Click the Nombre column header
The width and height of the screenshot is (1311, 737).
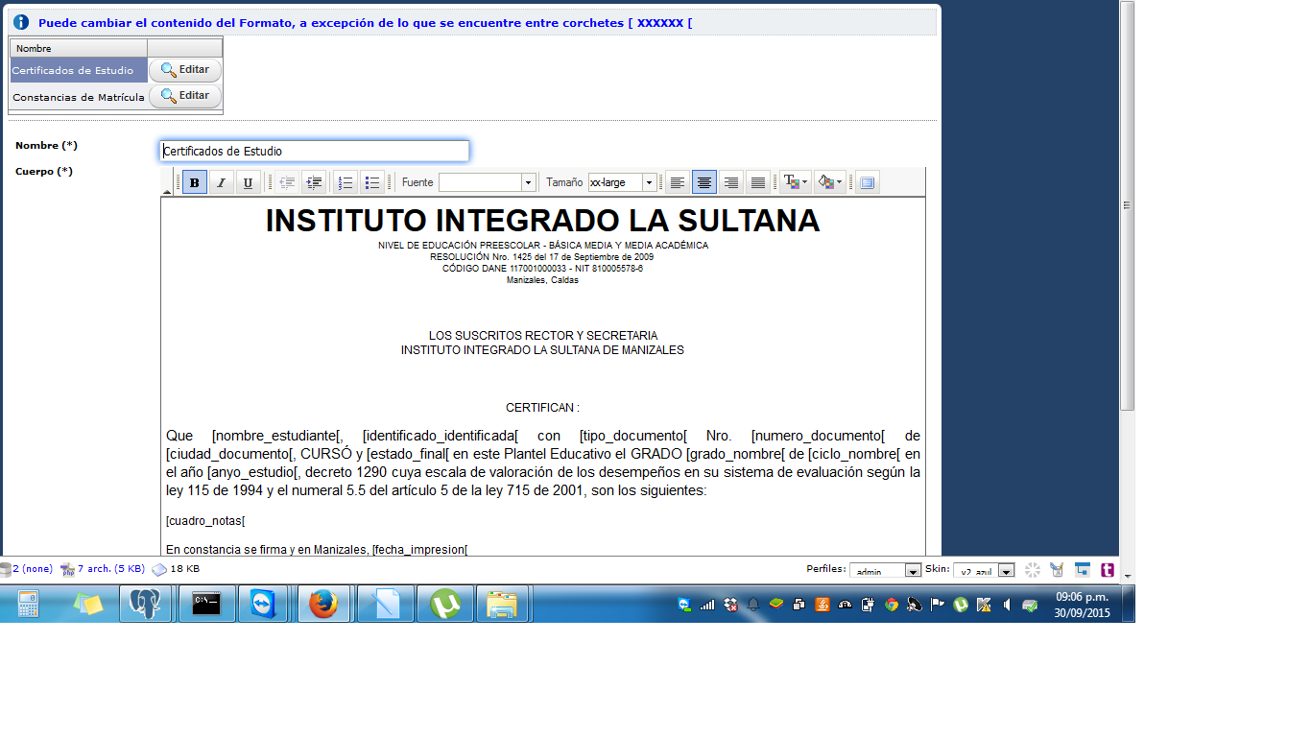(x=79, y=48)
